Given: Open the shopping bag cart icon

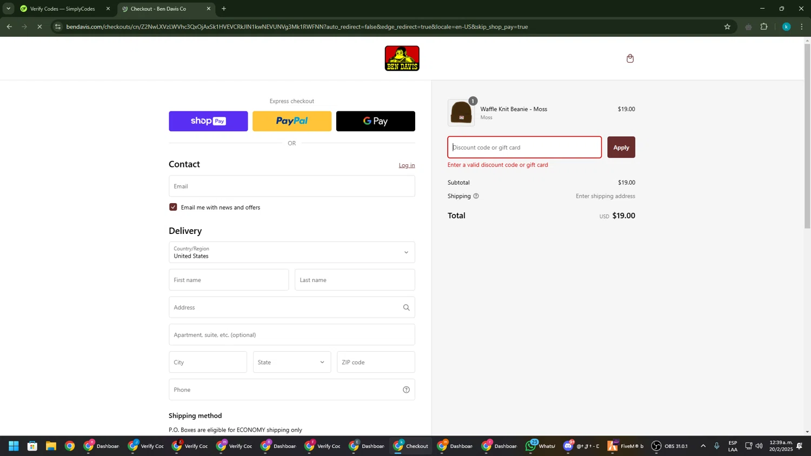Looking at the screenshot, I should (630, 58).
